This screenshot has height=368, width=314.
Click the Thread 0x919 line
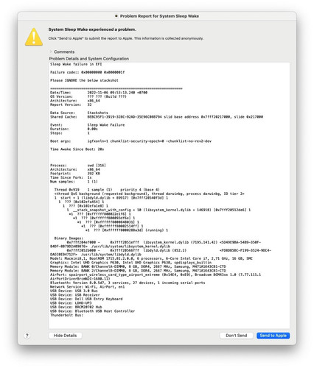(107, 190)
